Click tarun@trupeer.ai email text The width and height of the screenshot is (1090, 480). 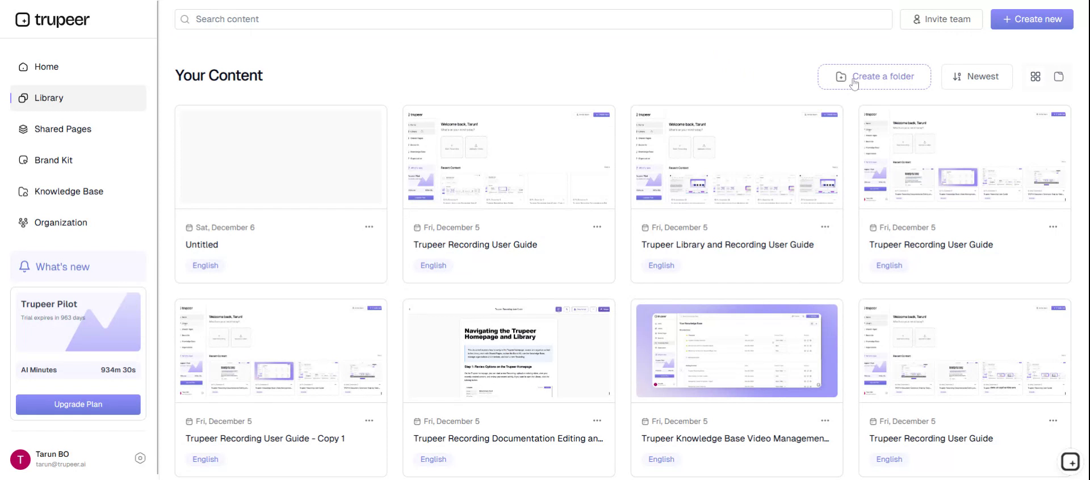pos(61,464)
